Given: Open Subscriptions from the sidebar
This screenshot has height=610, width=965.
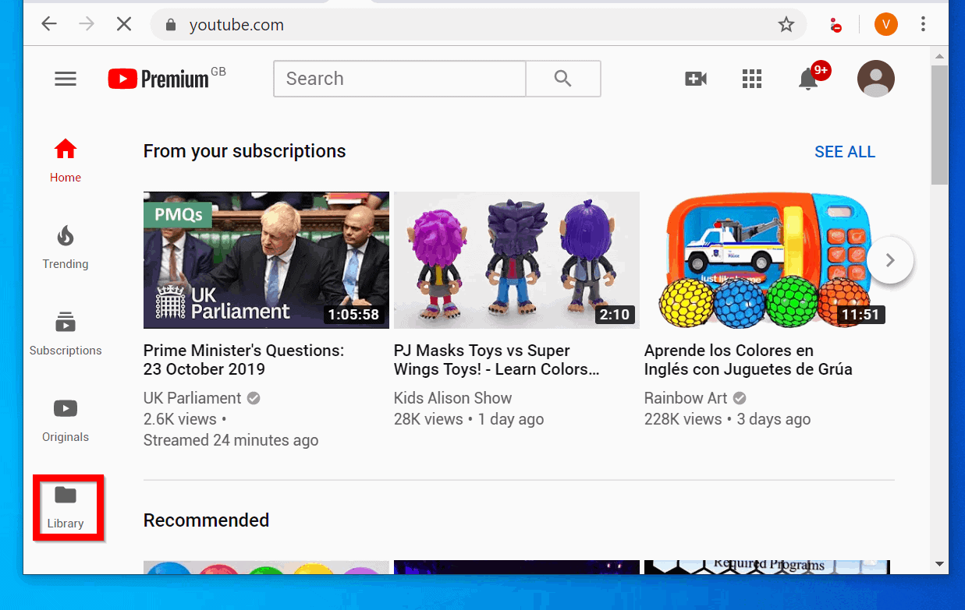Looking at the screenshot, I should click(x=65, y=331).
